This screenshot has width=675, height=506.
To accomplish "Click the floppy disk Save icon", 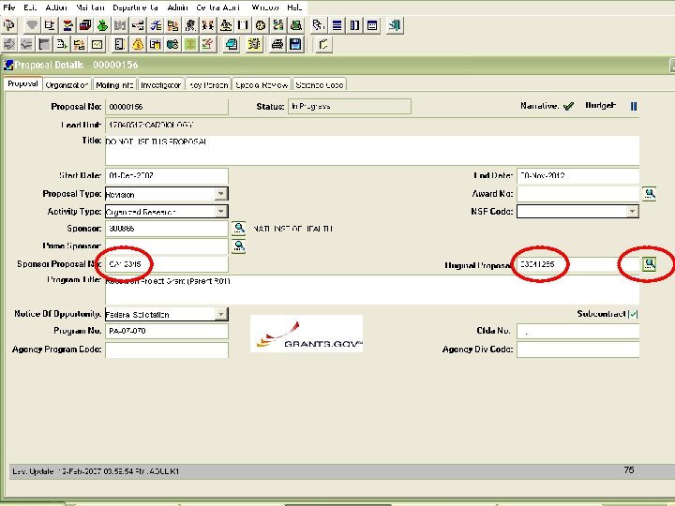I will tap(295, 44).
